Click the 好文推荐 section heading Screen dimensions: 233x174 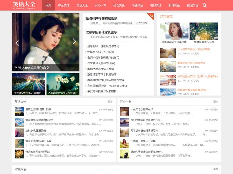pos(166,17)
